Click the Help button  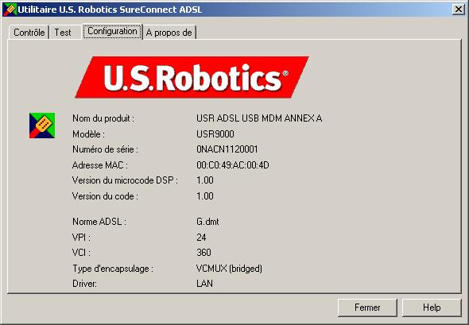click(x=432, y=308)
